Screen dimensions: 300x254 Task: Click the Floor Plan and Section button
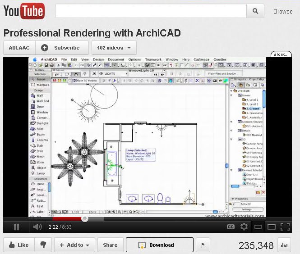point(223,73)
